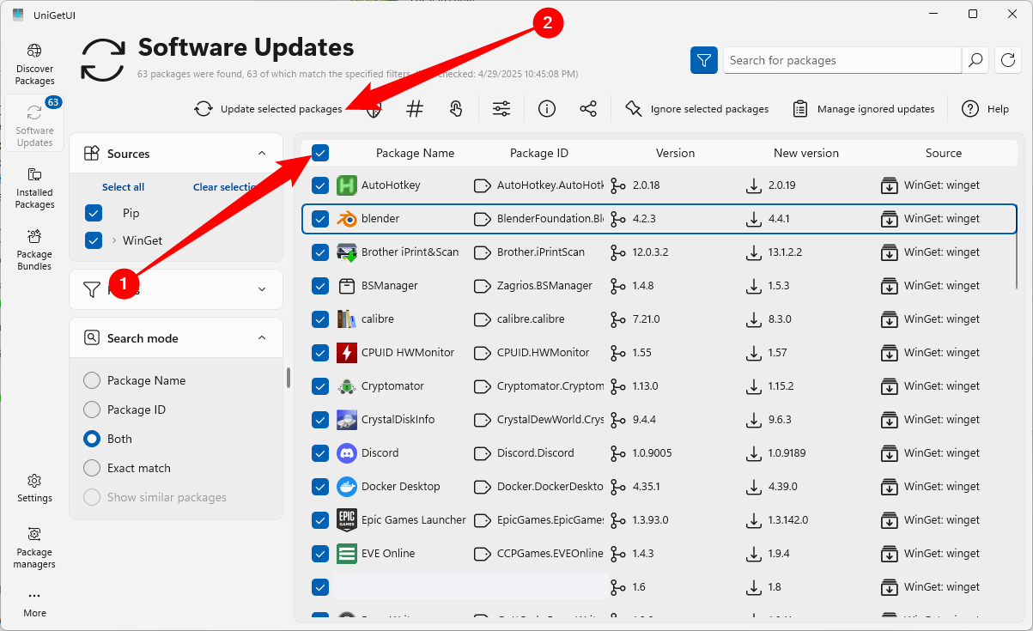The height and width of the screenshot is (631, 1033).
Task: Click the Brother iPrint&Scan package icon
Action: (x=347, y=252)
